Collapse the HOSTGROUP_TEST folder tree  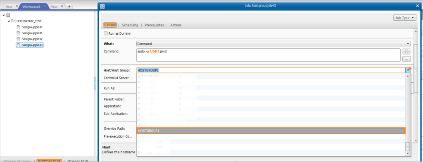[9, 21]
